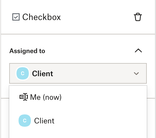
Task: Click the down chevron in the Client combo box
Action: (136, 73)
